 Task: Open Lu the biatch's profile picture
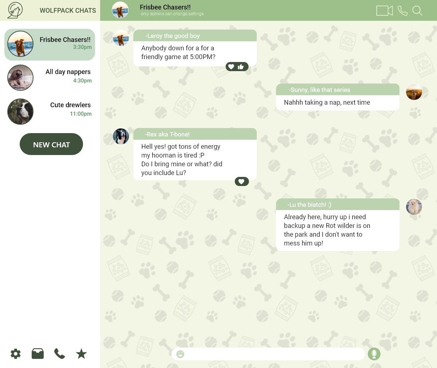(414, 207)
